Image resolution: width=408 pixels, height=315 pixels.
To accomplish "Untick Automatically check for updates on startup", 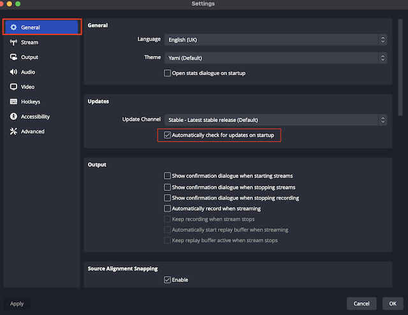I will coord(168,135).
